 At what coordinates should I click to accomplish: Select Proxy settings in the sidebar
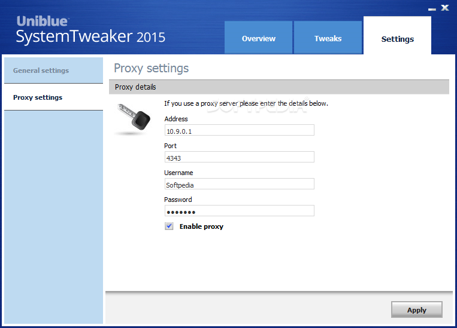coord(54,97)
